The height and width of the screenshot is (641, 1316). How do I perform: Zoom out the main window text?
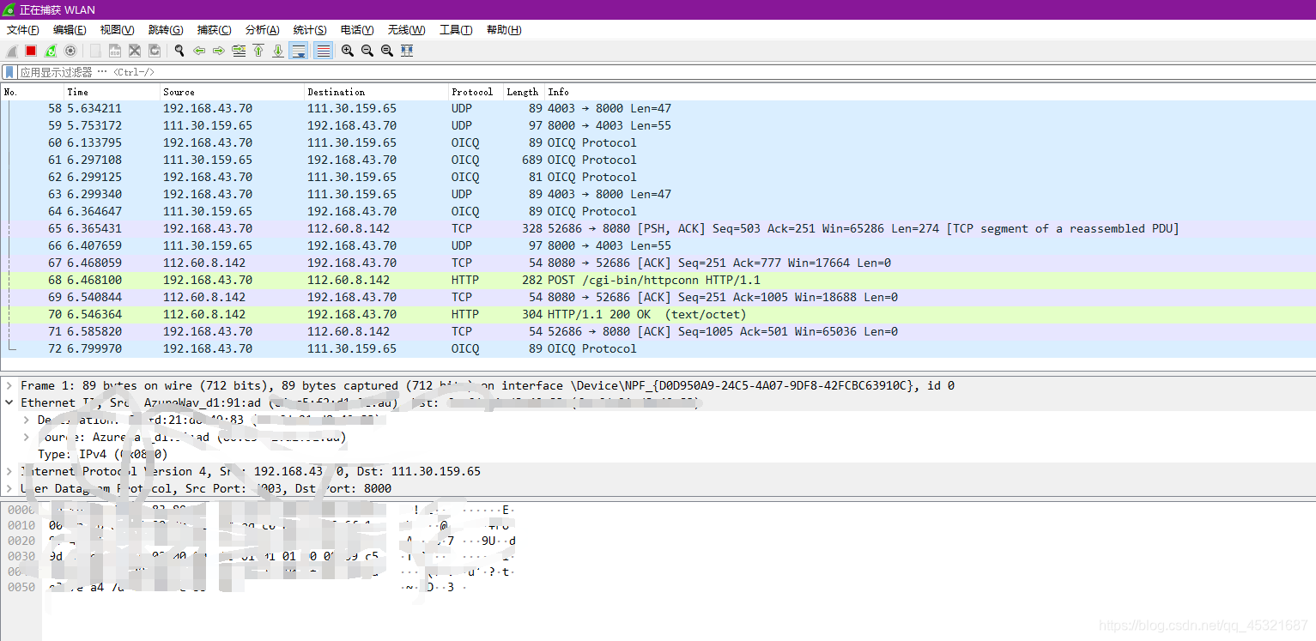(367, 51)
